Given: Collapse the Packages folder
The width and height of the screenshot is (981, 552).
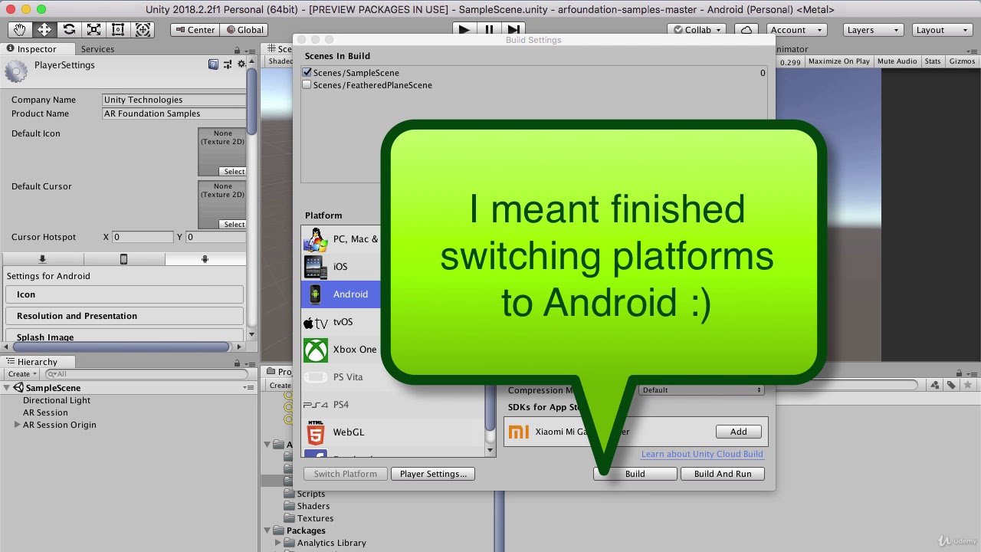Looking at the screenshot, I should point(268,531).
